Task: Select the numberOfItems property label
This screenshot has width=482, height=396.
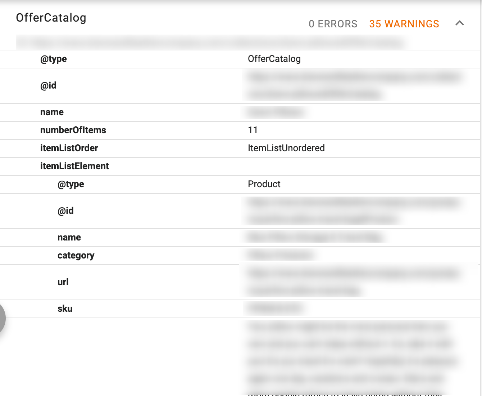Action: pos(73,130)
